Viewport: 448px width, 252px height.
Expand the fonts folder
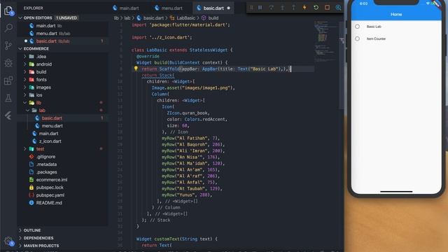pyautogui.click(x=25, y=80)
